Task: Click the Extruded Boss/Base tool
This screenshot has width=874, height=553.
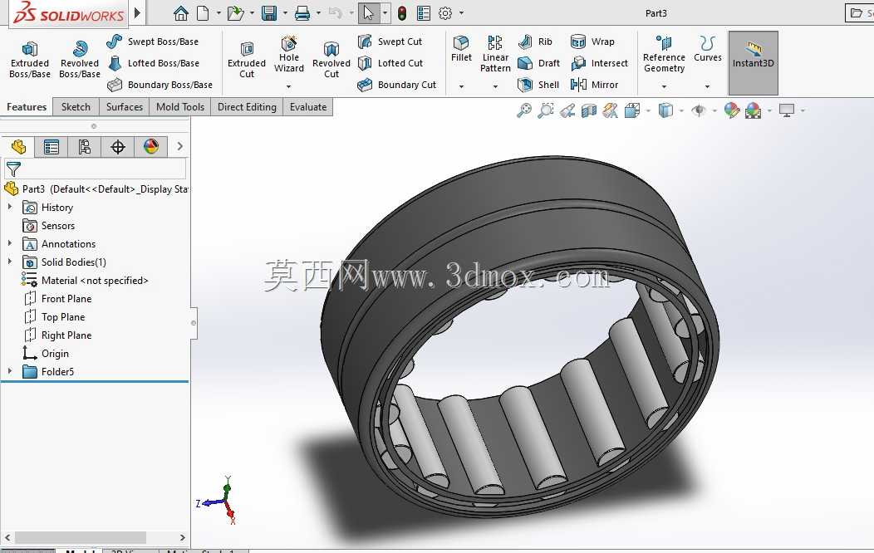Action: tap(30, 59)
